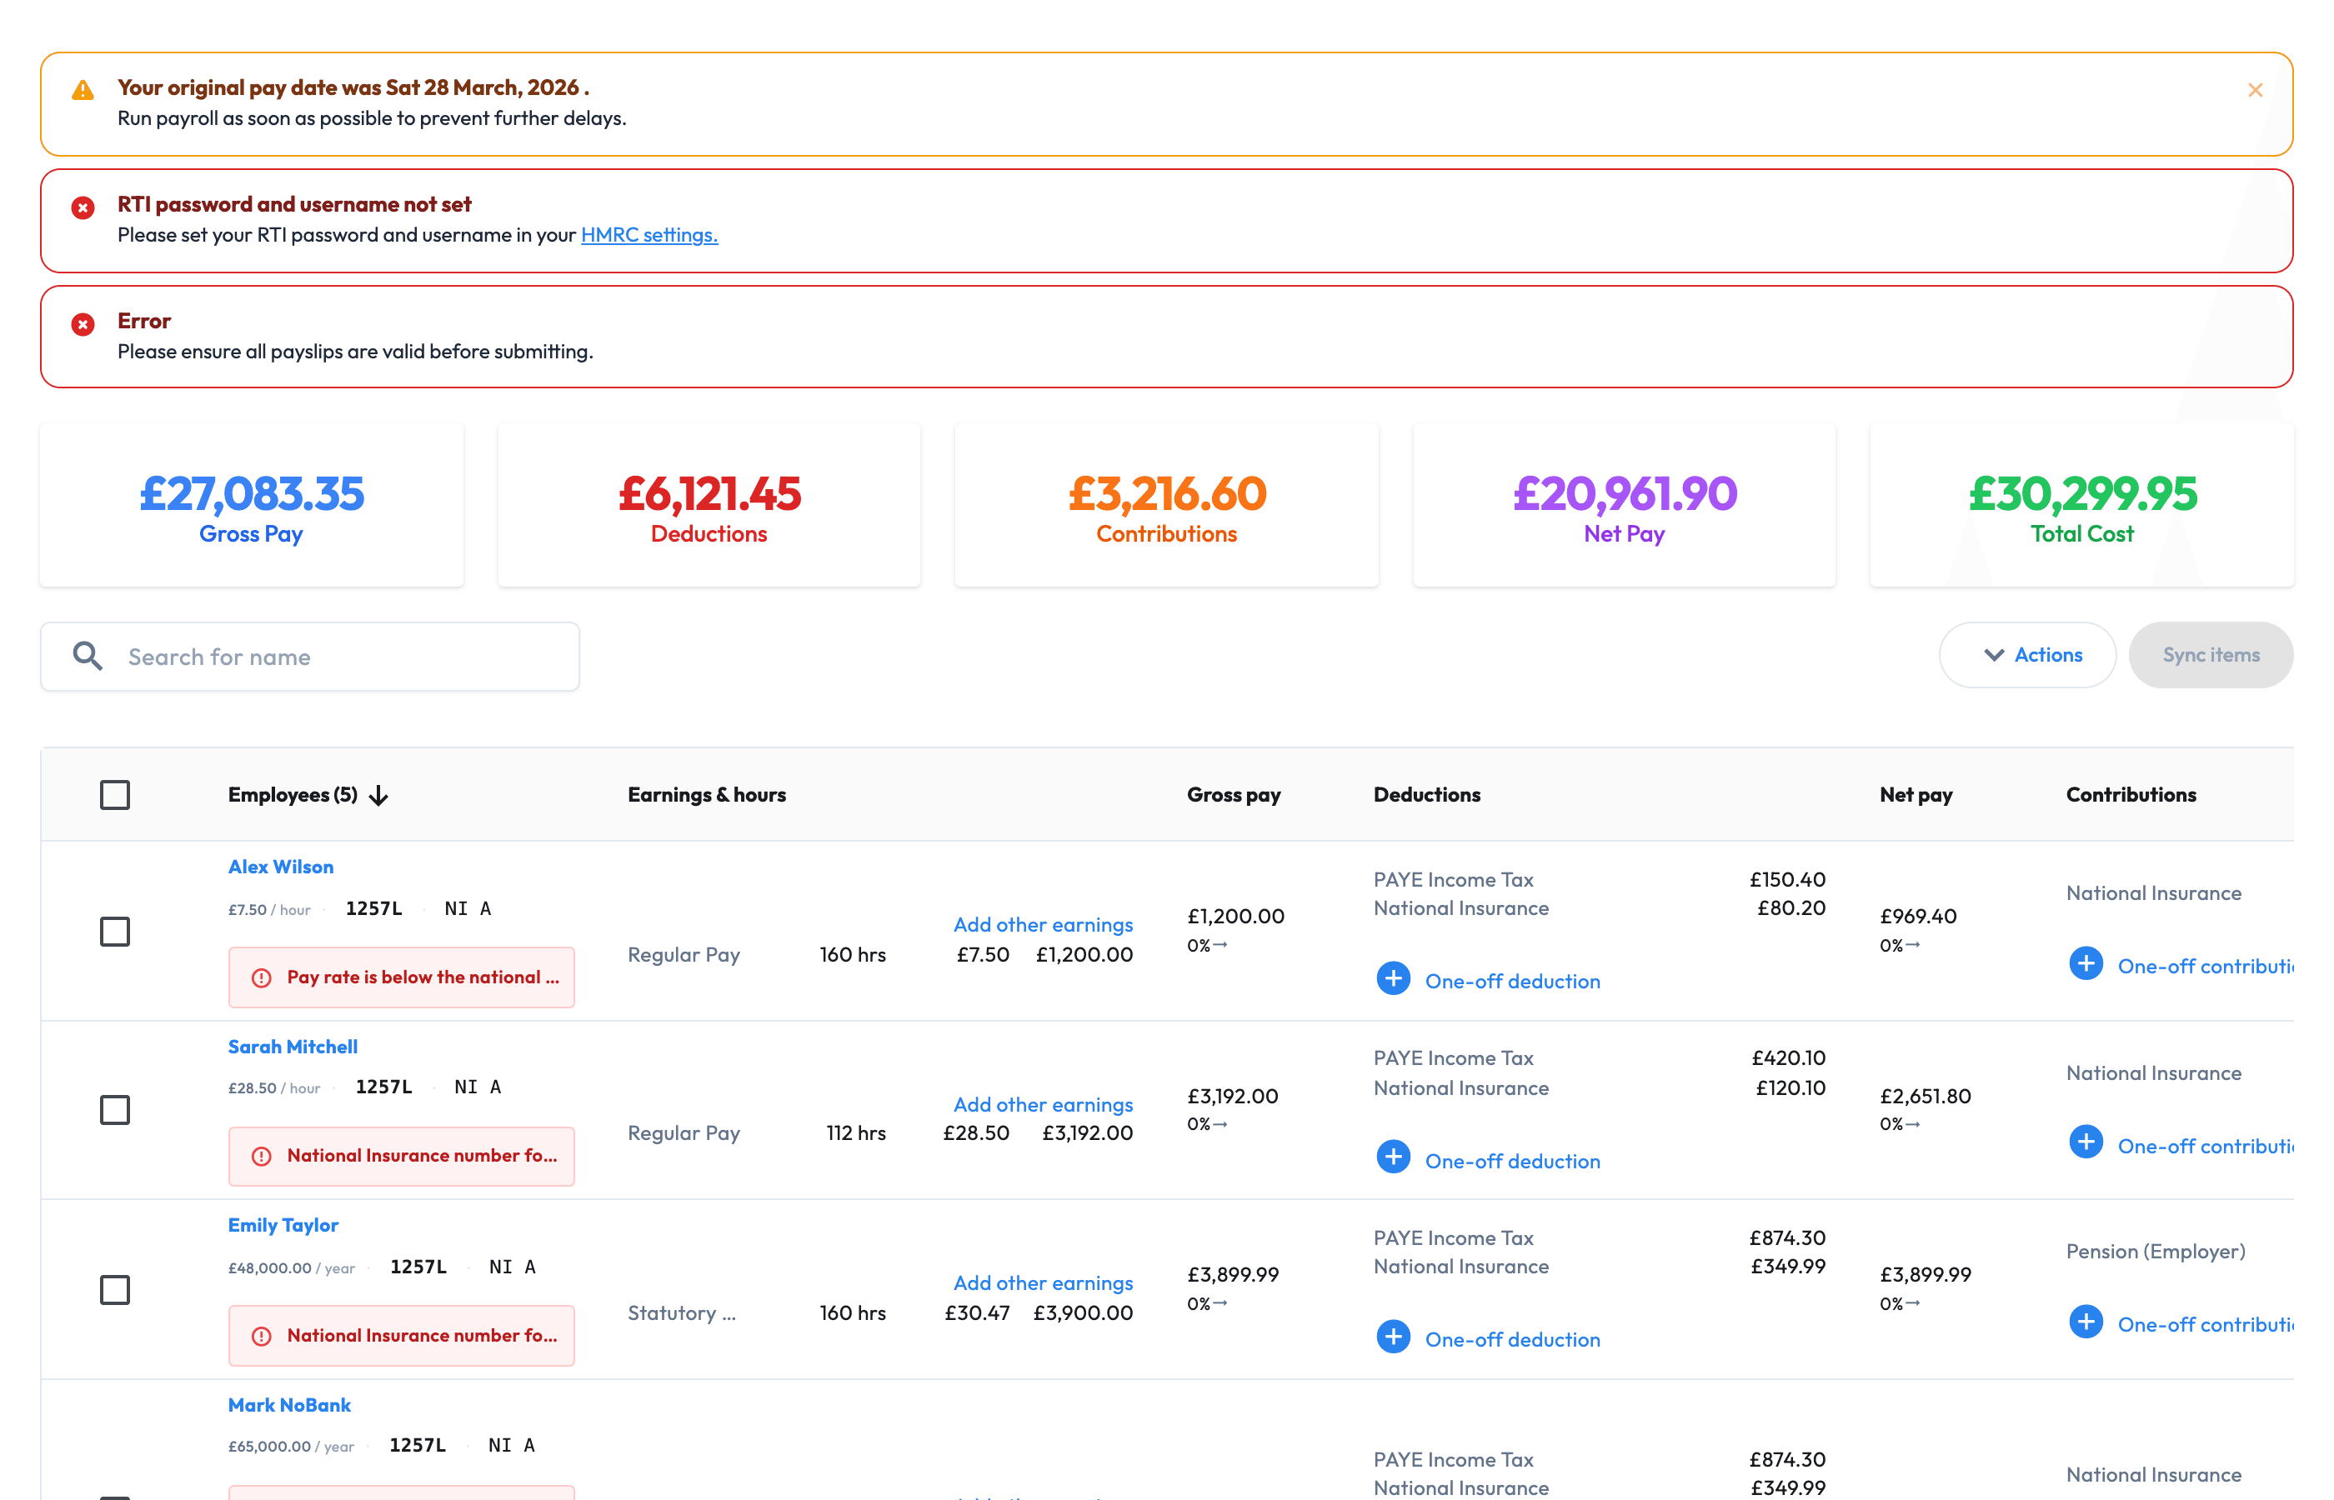
Task: Click the Gross Pay £27,083.35 summary card
Action: (252, 506)
